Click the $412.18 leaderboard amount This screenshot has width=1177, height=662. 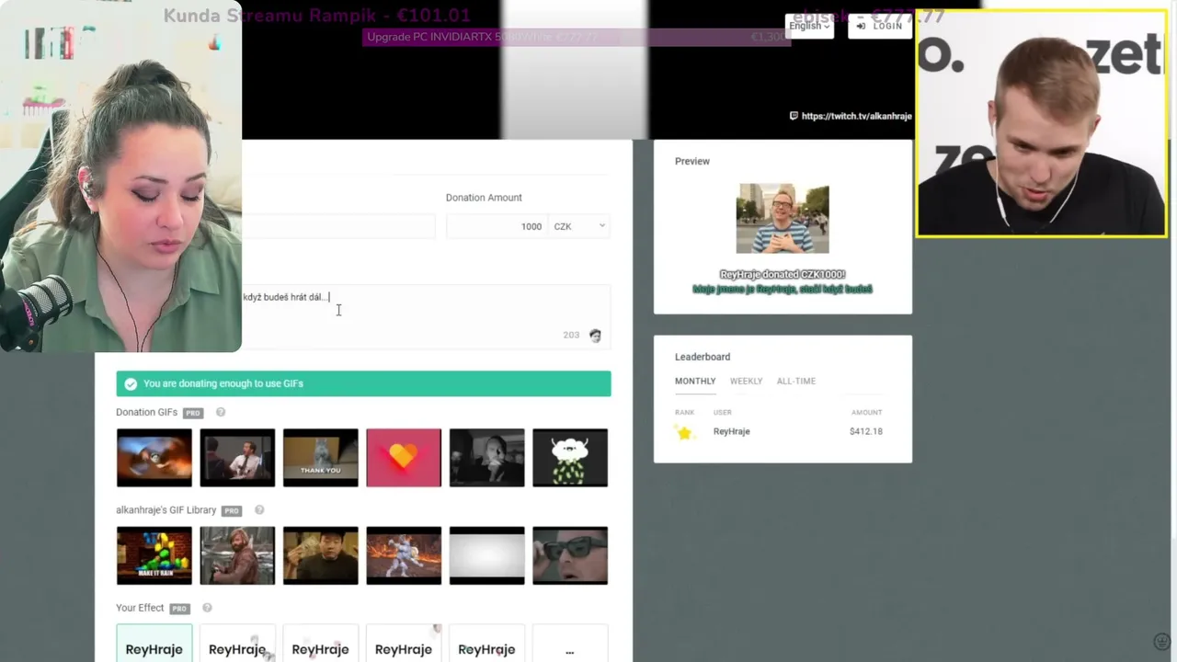(x=866, y=431)
